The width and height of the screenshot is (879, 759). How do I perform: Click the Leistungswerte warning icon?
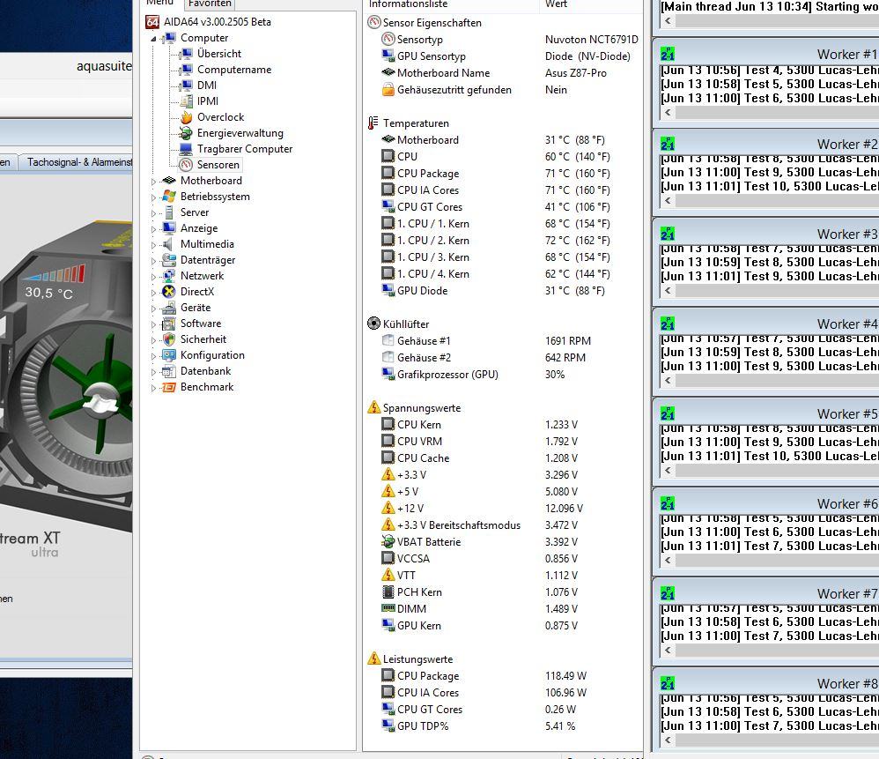(373, 659)
